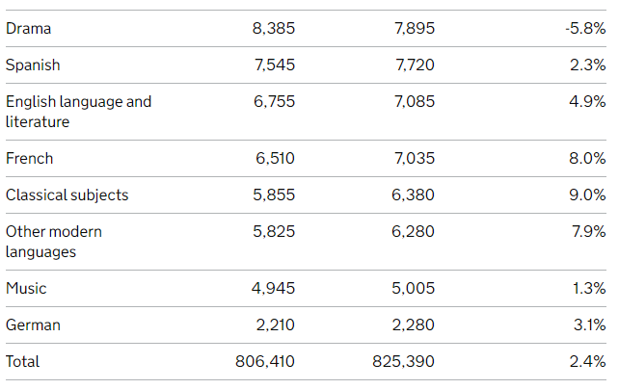Click the German subject cell
The image size is (619, 389).
click(33, 325)
